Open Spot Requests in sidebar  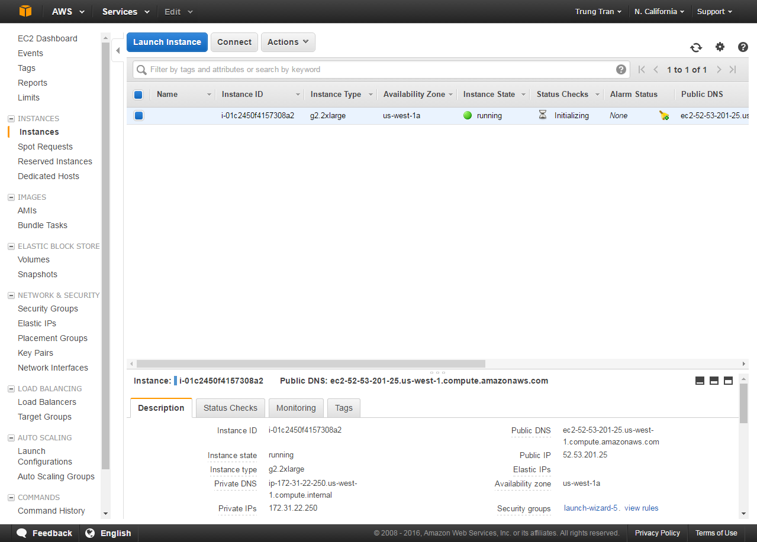click(45, 147)
